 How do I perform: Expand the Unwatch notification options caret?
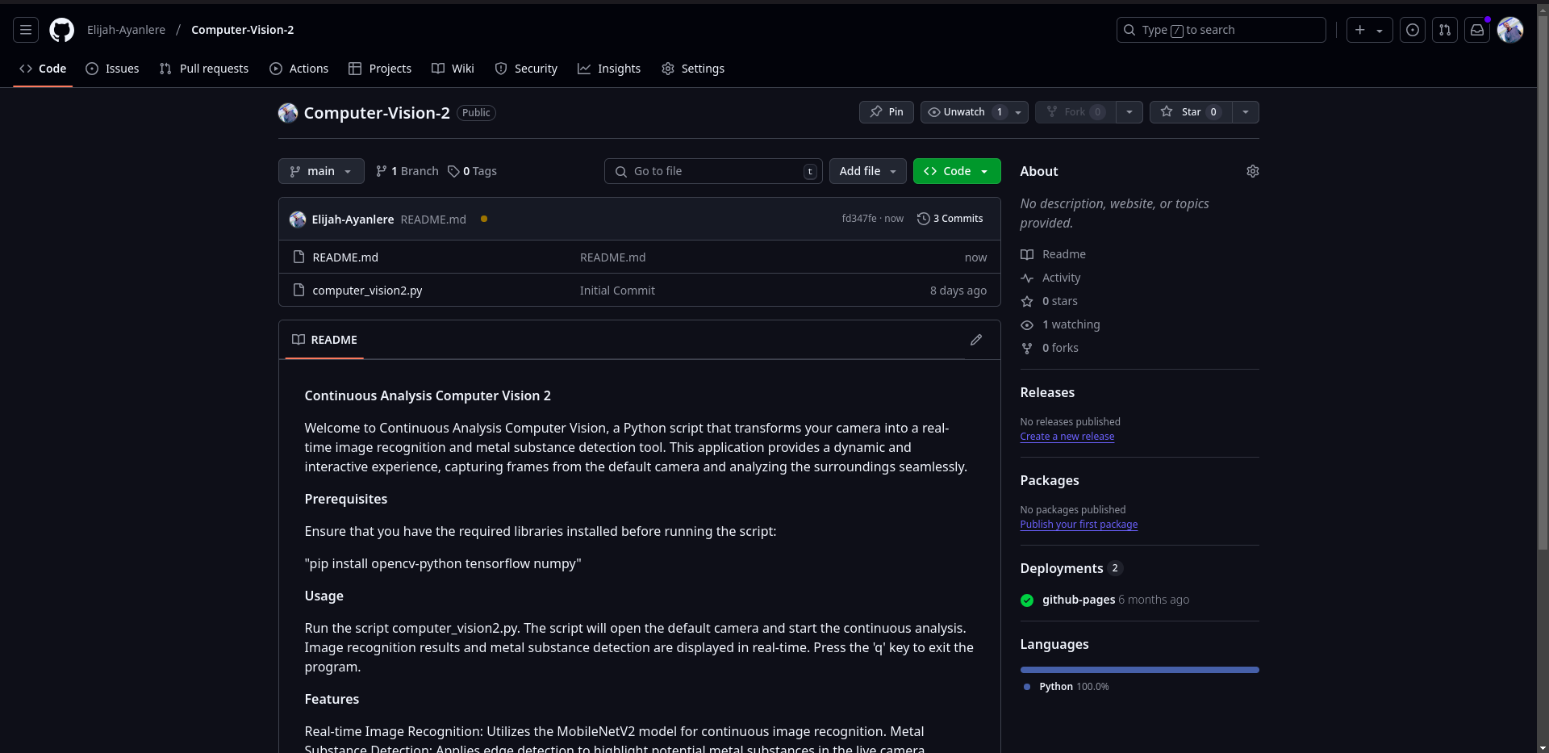point(1019,112)
